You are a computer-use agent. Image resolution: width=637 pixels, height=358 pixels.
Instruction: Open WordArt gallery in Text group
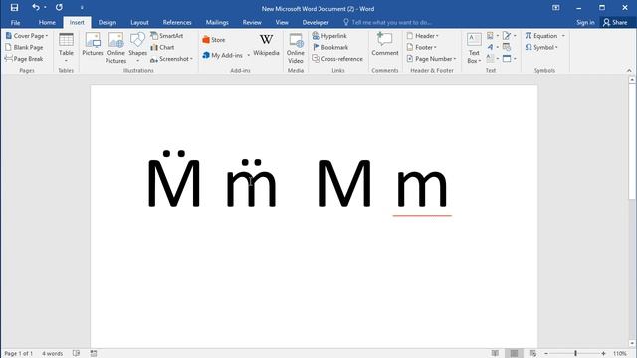tap(493, 47)
